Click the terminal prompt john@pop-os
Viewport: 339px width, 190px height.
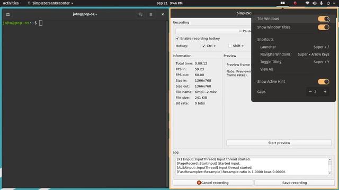pos(16,23)
